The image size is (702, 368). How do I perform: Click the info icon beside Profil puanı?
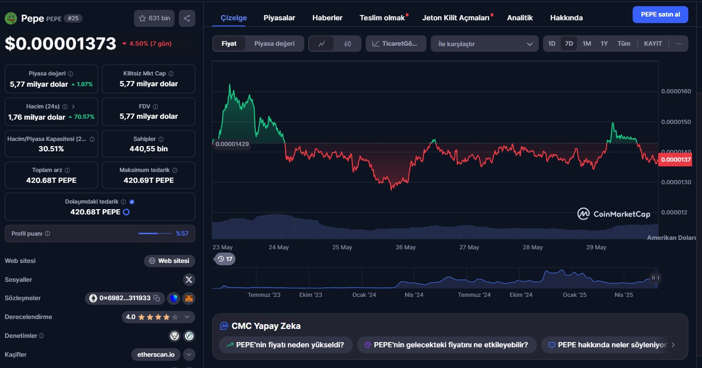pyautogui.click(x=47, y=234)
